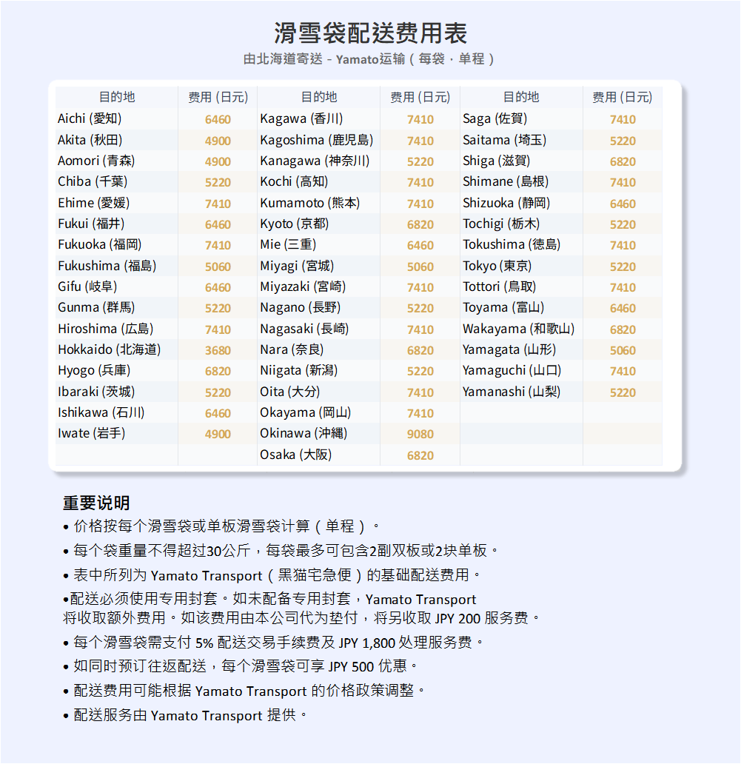The width and height of the screenshot is (741, 764).
Task: Select the 3680 fee for Hokkaido
Action: point(218,350)
